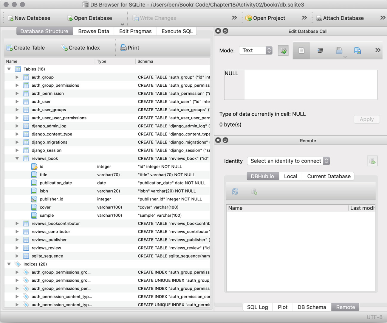Screen dimensions: 387x323
Task: Open the overflow chevron after Write Changes
Action: pos(234,18)
